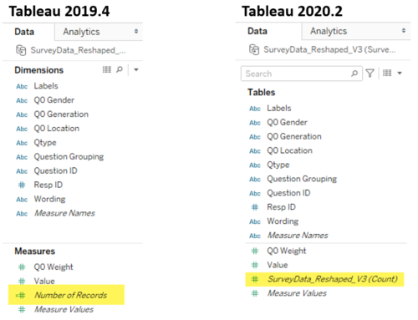Open the 2019.4 Analytics tab up-down arrows
This screenshot has height=320, width=418.
(136, 31)
